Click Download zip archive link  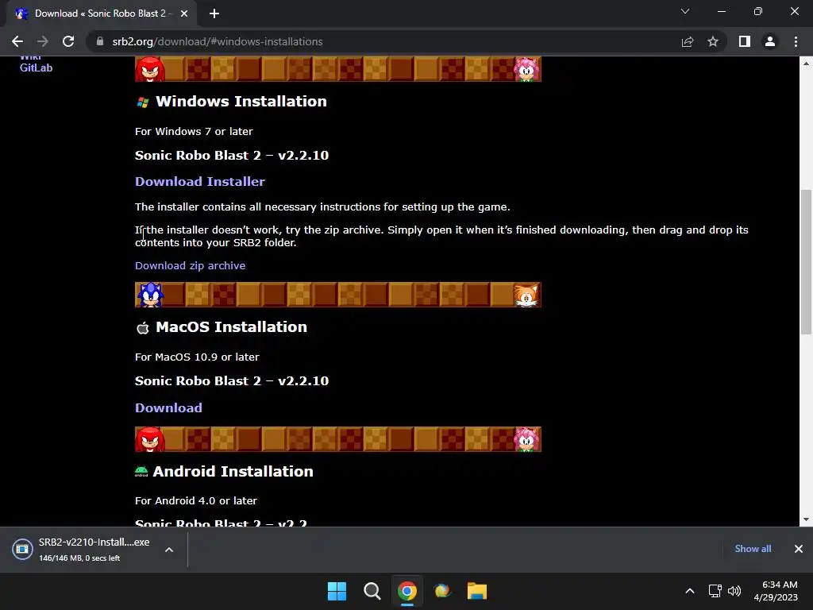190,265
